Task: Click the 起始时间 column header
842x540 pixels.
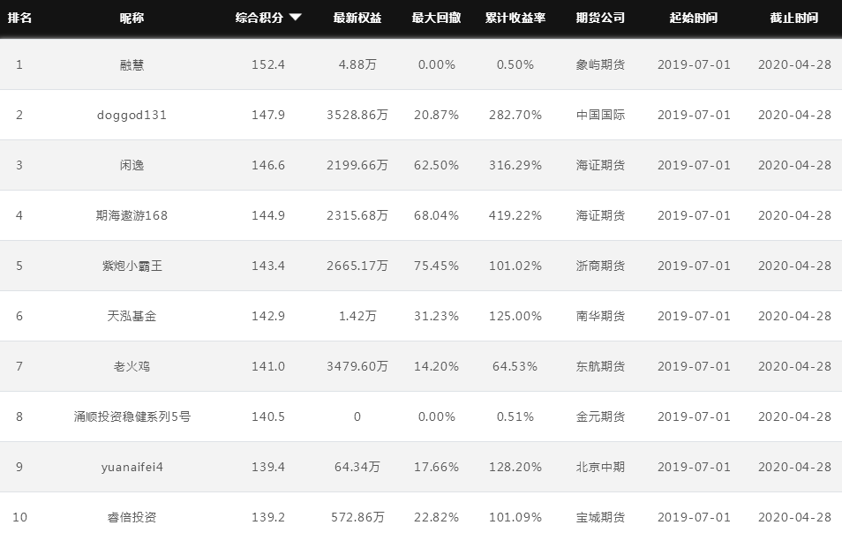Action: point(694,18)
